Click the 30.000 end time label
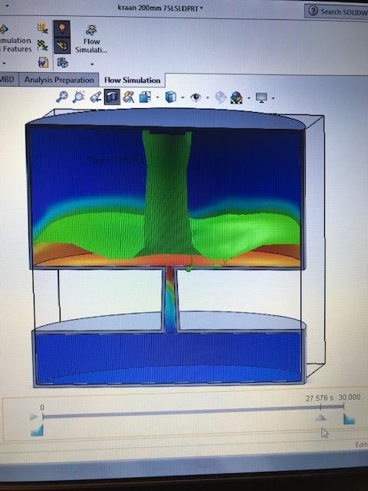Image resolution: width=368 pixels, height=491 pixels. (350, 397)
